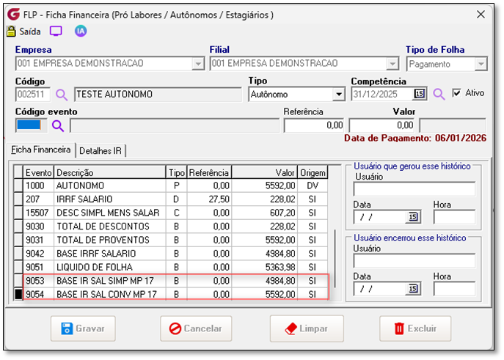Search Competência with magnifier icon

click(439, 94)
